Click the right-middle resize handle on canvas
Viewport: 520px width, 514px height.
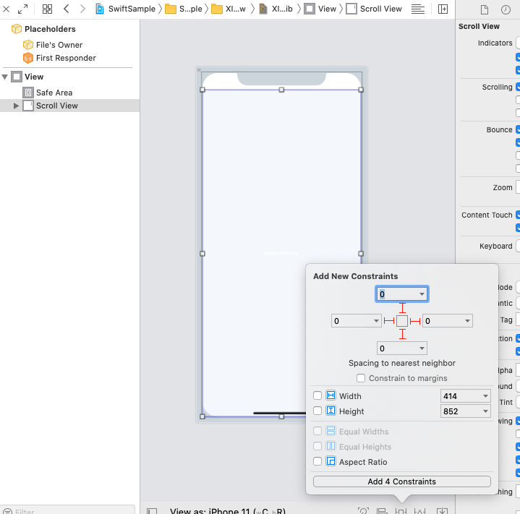coord(361,254)
